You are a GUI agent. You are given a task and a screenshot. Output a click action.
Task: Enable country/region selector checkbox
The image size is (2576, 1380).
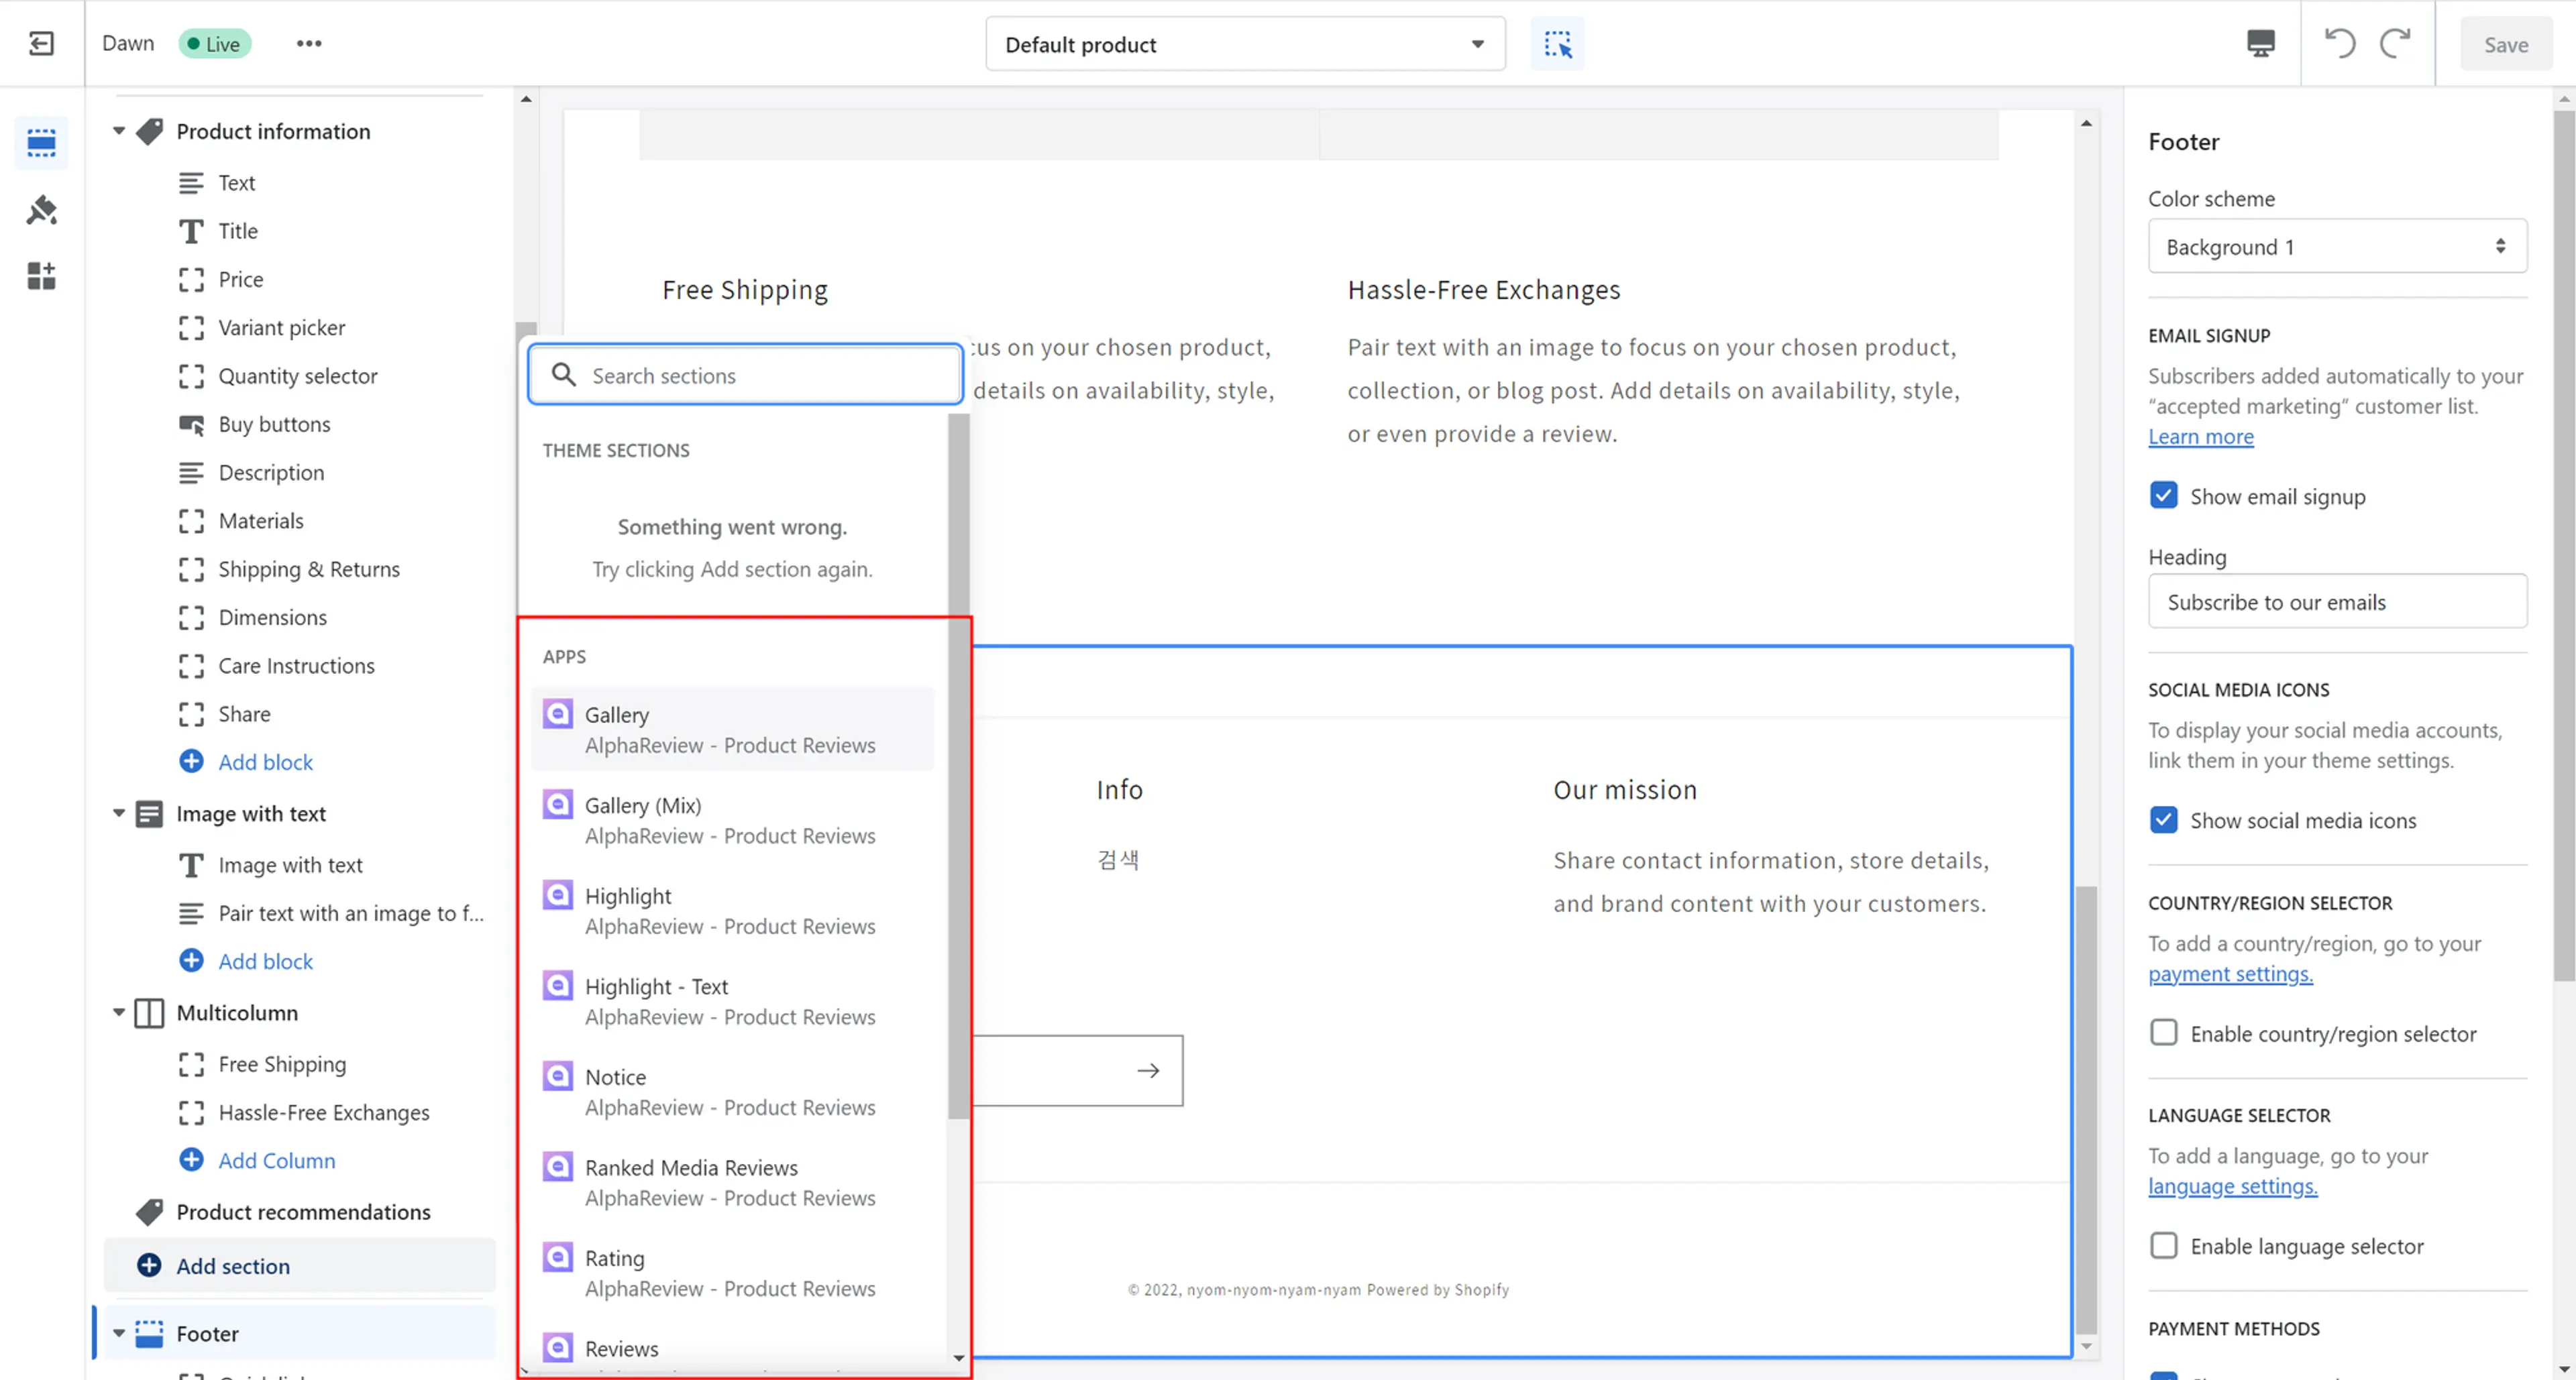click(2163, 1033)
